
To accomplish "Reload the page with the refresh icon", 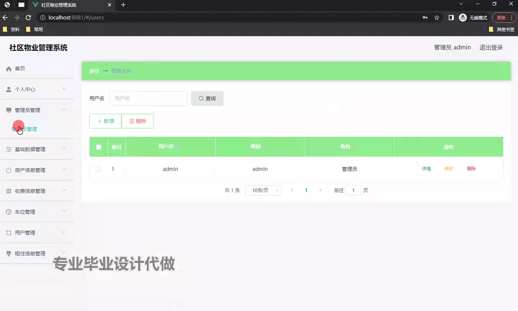I will click(28, 17).
